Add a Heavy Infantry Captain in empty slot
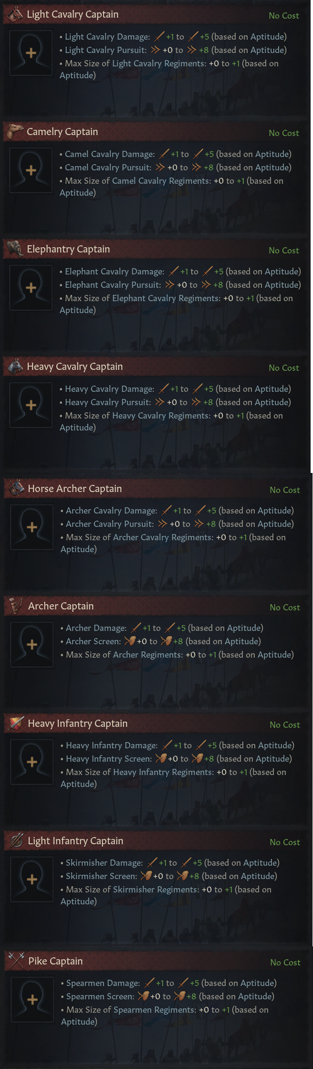 [32, 762]
